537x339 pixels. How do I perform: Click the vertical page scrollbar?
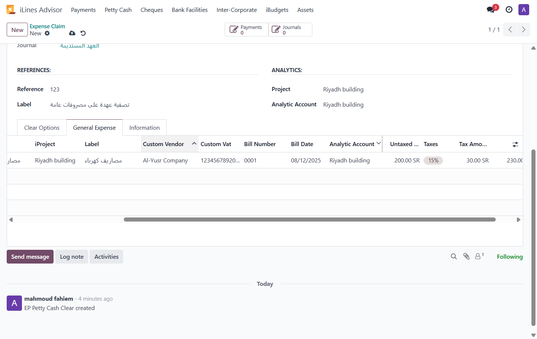coord(534,238)
